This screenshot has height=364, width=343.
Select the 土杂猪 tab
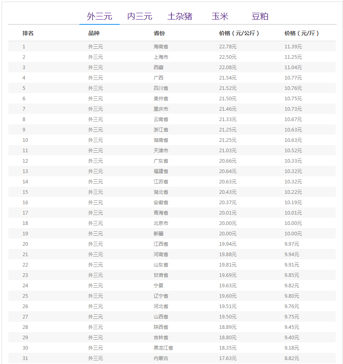[x=180, y=16]
